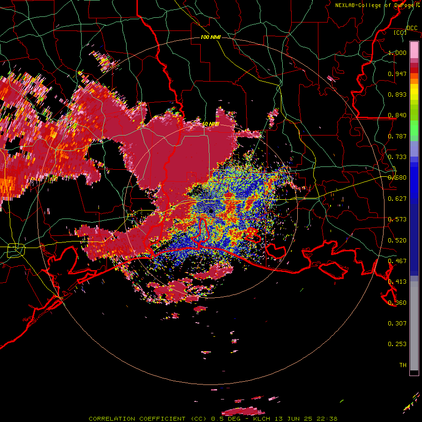Viewport: 422px width, 422px height.
Task: Click the 50 NMI range ring label
Action: coord(211,124)
